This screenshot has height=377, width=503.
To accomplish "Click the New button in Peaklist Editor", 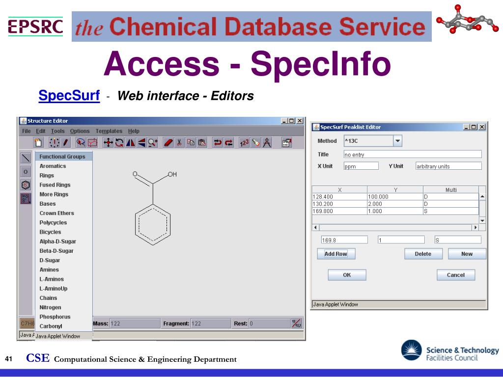I will point(467,254).
